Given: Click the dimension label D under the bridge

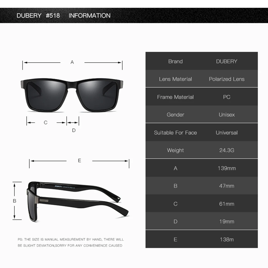Looking at the screenshot, I should [74, 130].
